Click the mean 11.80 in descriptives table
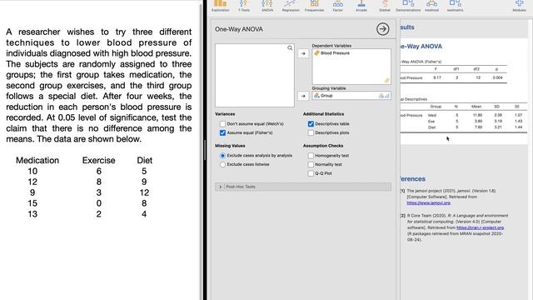This screenshot has width=533, height=300. pyautogui.click(x=477, y=115)
